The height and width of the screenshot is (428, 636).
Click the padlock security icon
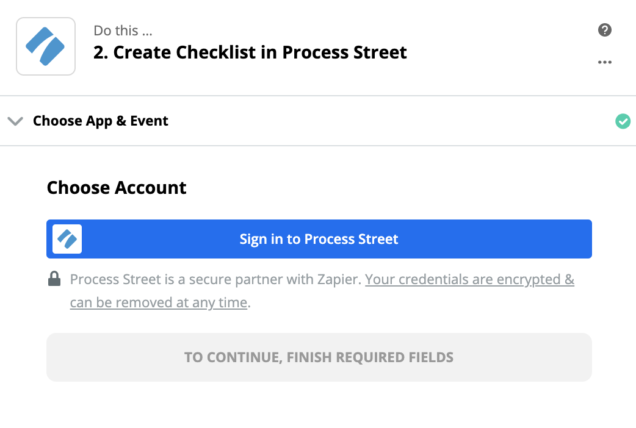(x=54, y=280)
